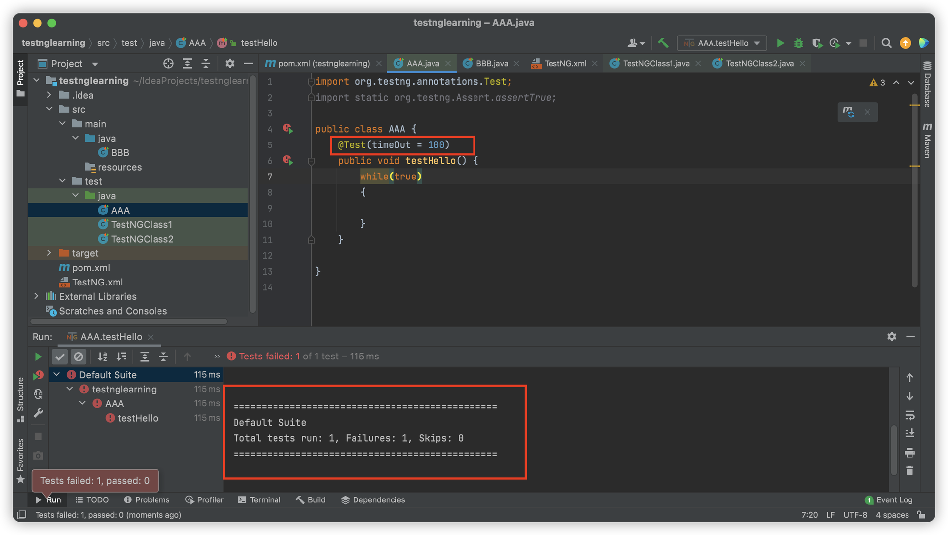Click the console output vertical scrollbar
This screenshot has width=948, height=535.
pyautogui.click(x=894, y=450)
